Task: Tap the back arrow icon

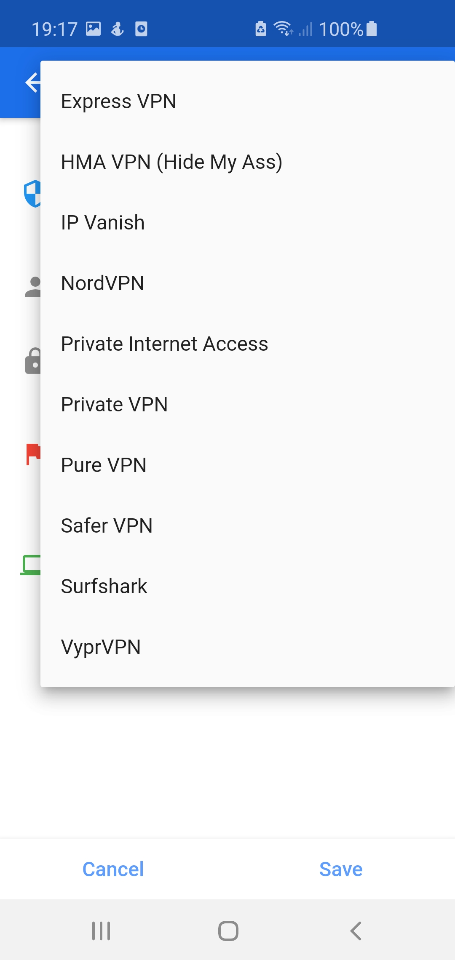Action: click(x=33, y=82)
